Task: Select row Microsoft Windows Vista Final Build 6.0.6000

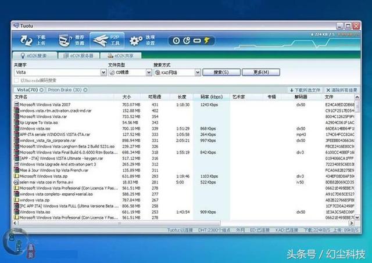Action: (184, 152)
